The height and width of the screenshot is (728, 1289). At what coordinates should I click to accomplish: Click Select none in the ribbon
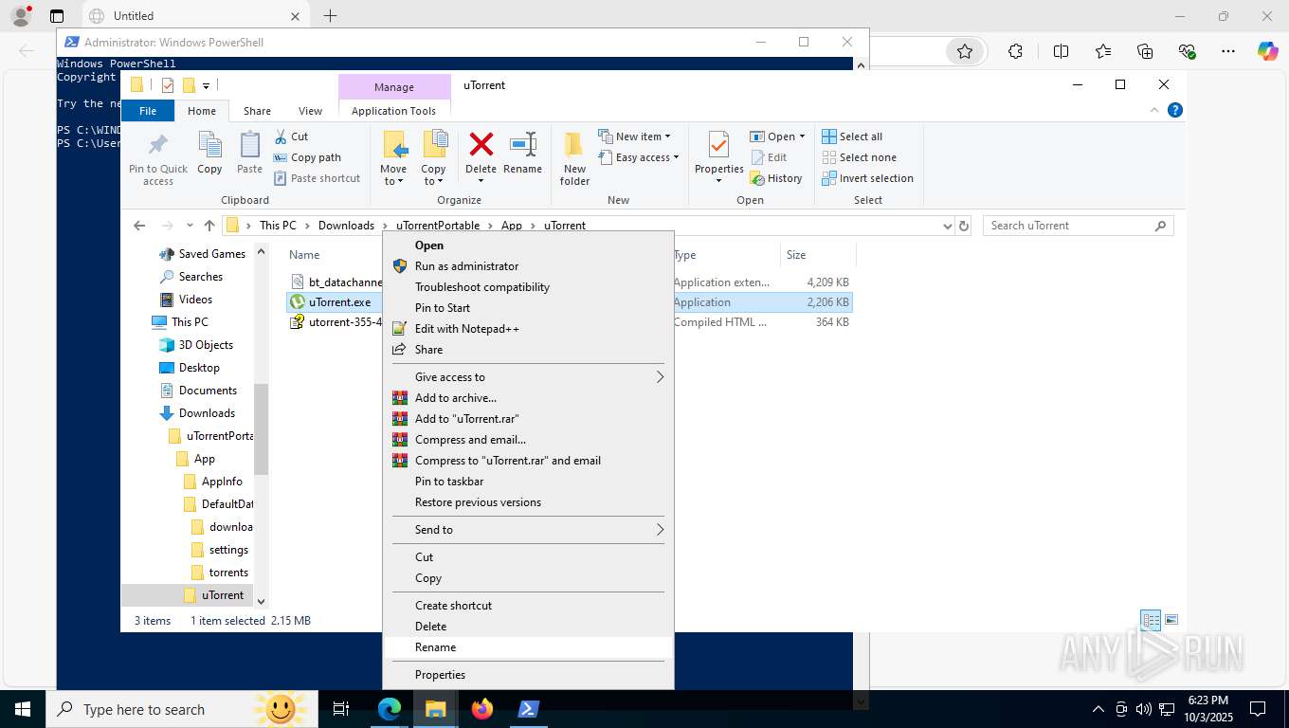[x=859, y=157]
